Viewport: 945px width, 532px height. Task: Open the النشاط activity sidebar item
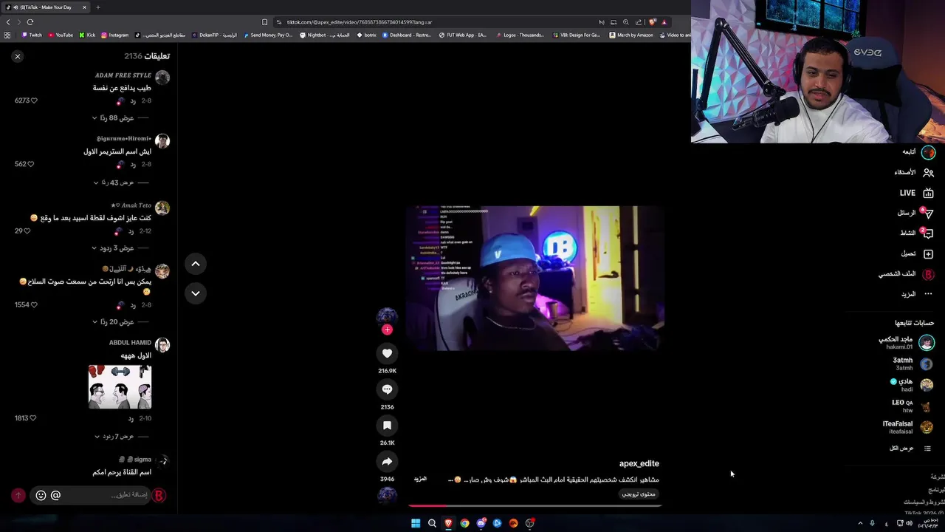pos(915,233)
